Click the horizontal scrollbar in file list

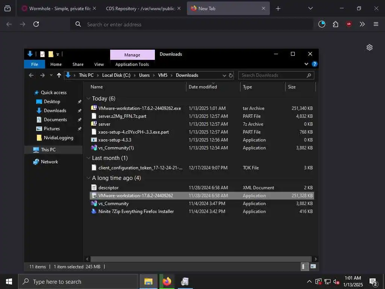click(x=201, y=259)
